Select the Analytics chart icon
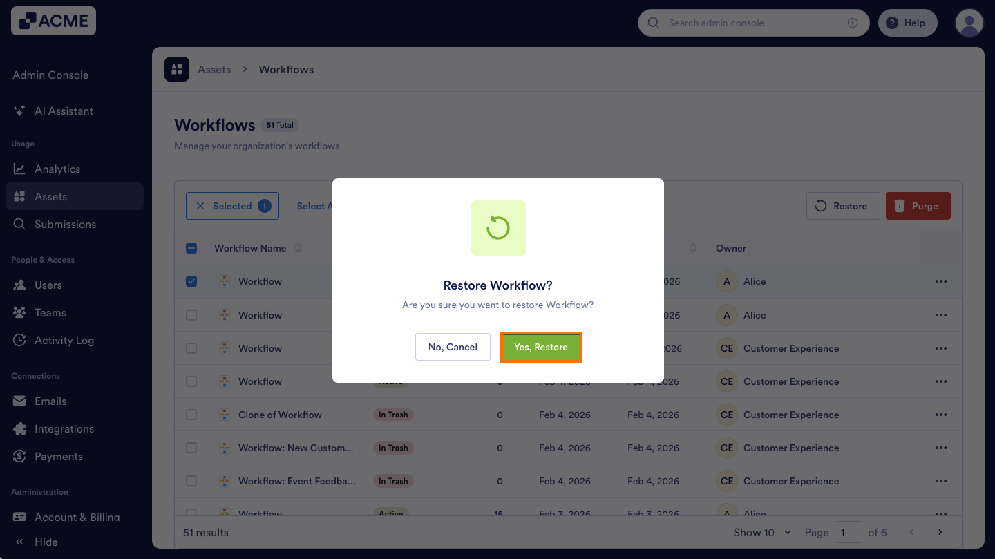 coord(19,169)
